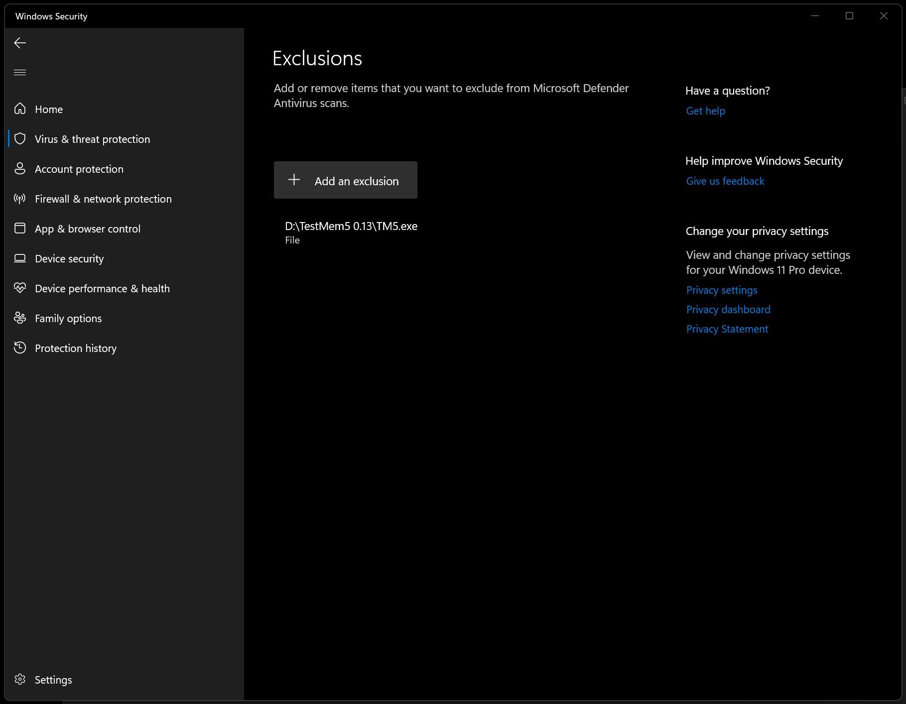The image size is (906, 704).
Task: Click the Device performance heart icon
Action: point(20,288)
